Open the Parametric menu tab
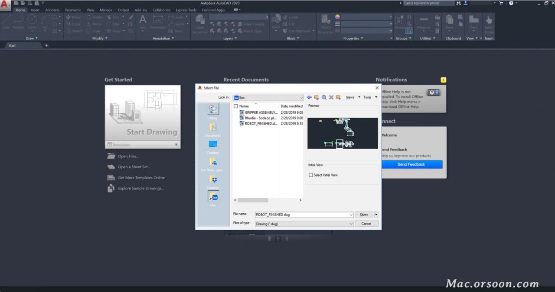Screen dimensions: 555x292 73,10
